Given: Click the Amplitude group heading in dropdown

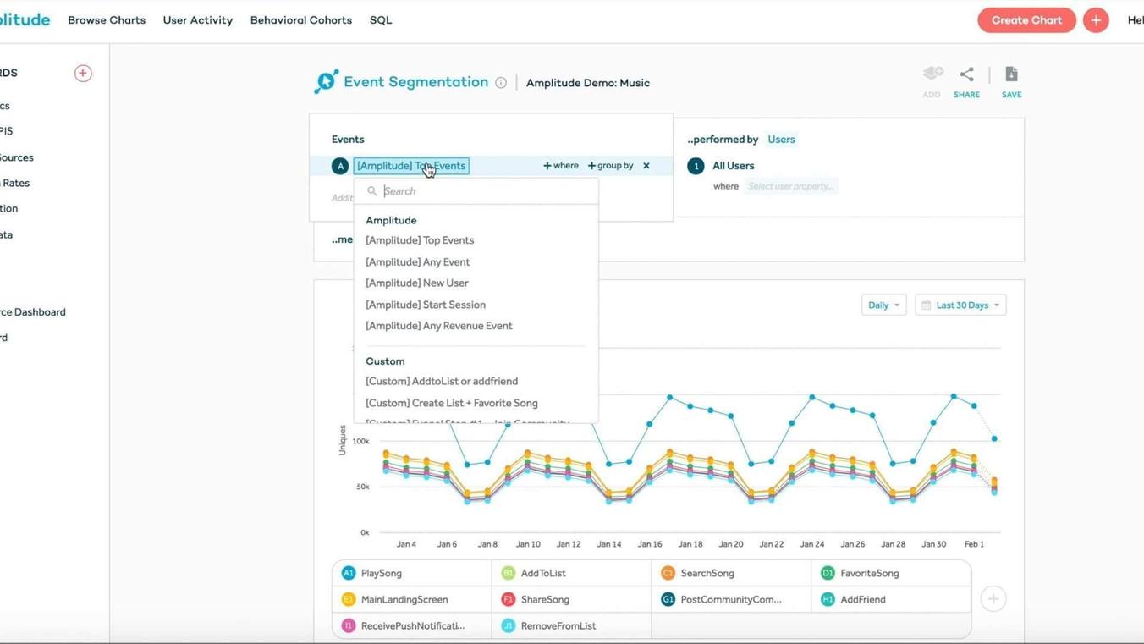Looking at the screenshot, I should coord(391,220).
